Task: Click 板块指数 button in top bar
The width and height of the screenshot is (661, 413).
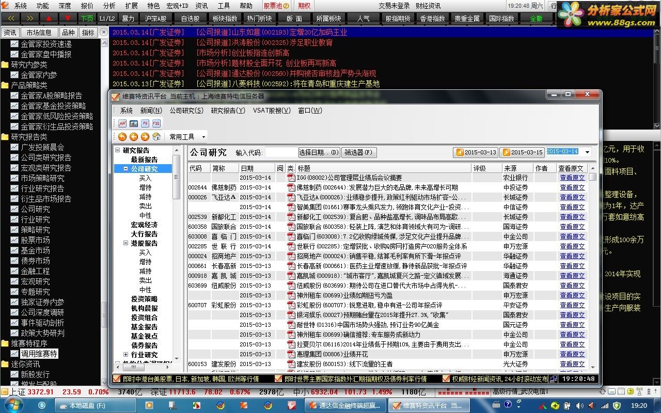Action: click(x=225, y=18)
